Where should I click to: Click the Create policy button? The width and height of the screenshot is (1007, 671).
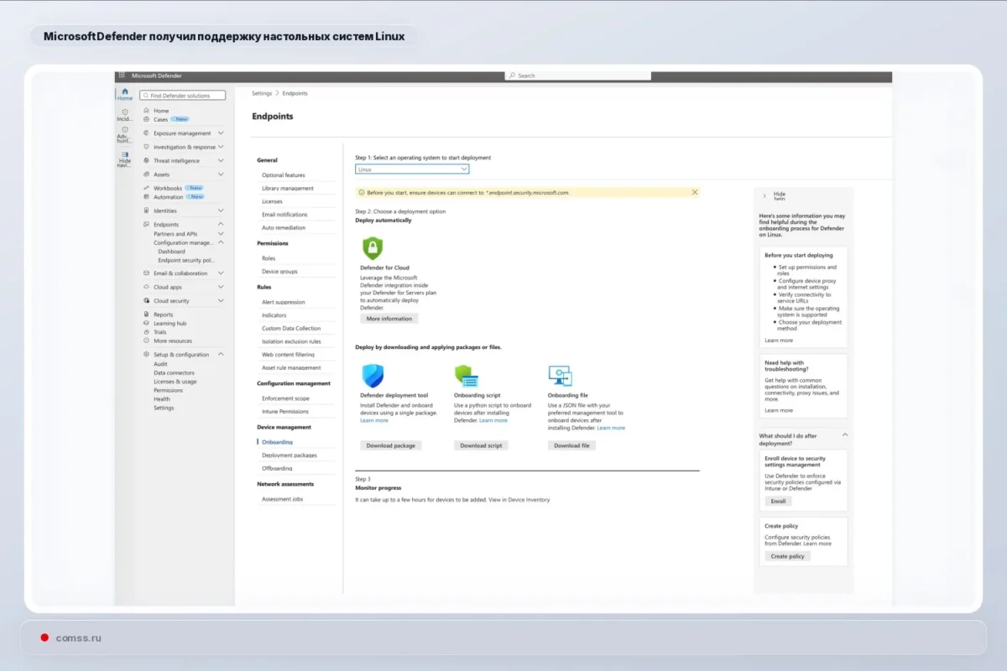coord(788,556)
